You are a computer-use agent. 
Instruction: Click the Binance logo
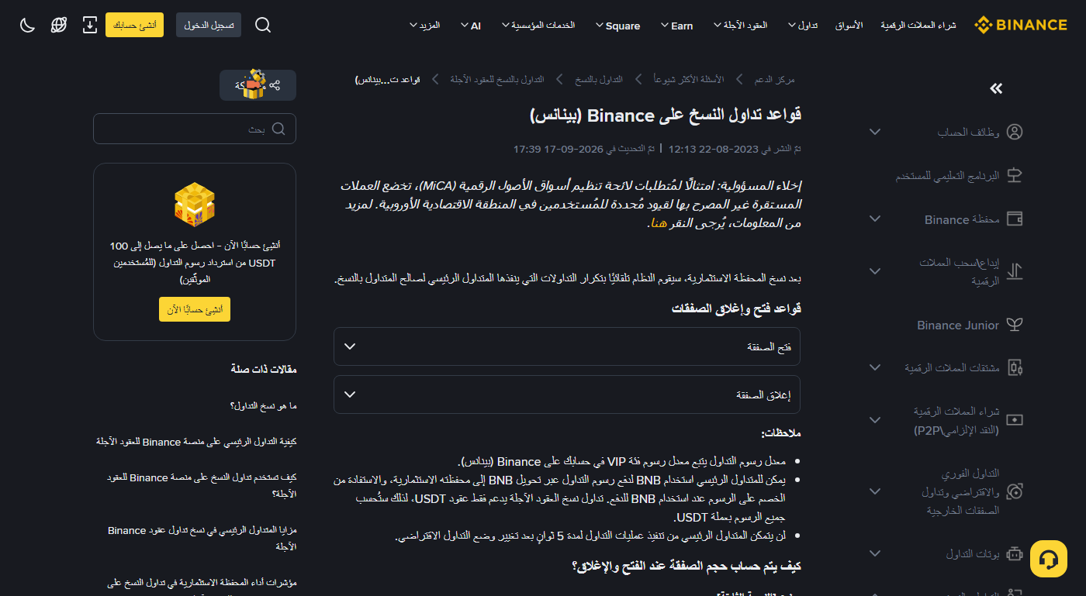tap(1021, 25)
